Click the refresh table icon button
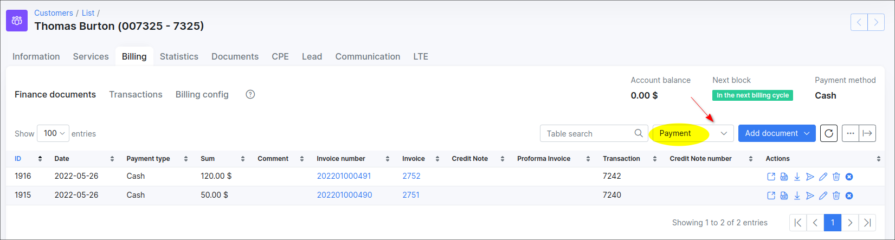This screenshot has width=895, height=240. click(x=829, y=133)
